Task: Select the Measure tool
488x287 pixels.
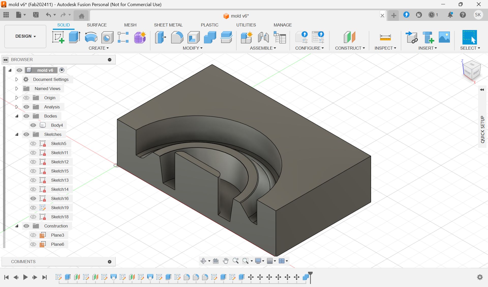Action: (x=385, y=37)
